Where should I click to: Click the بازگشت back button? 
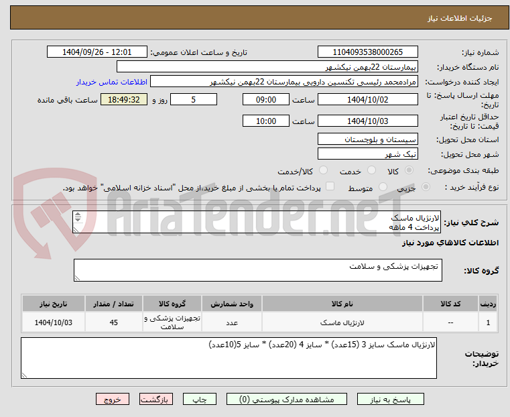(x=156, y=400)
